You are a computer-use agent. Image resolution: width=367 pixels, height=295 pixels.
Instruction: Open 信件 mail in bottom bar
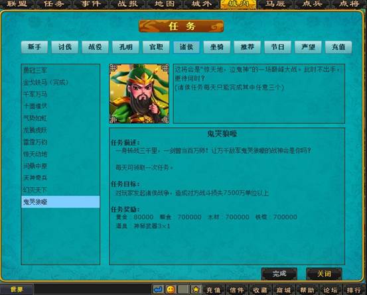237,290
